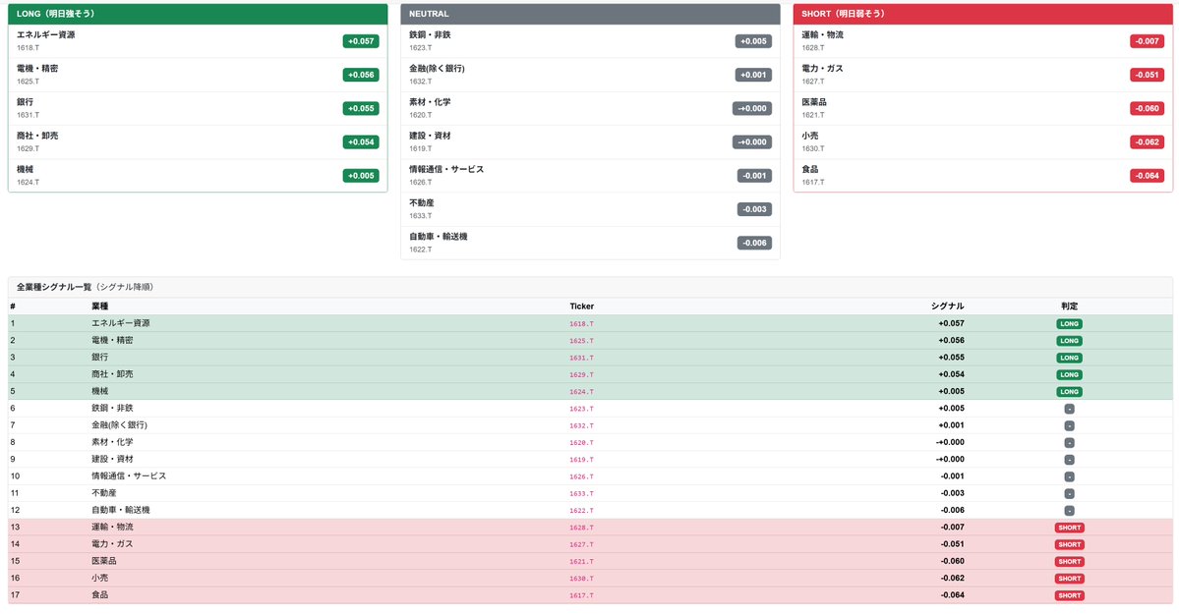Image resolution: width=1179 pixels, height=614 pixels.
Task: Click the Ticker column header
Action: pos(581,307)
